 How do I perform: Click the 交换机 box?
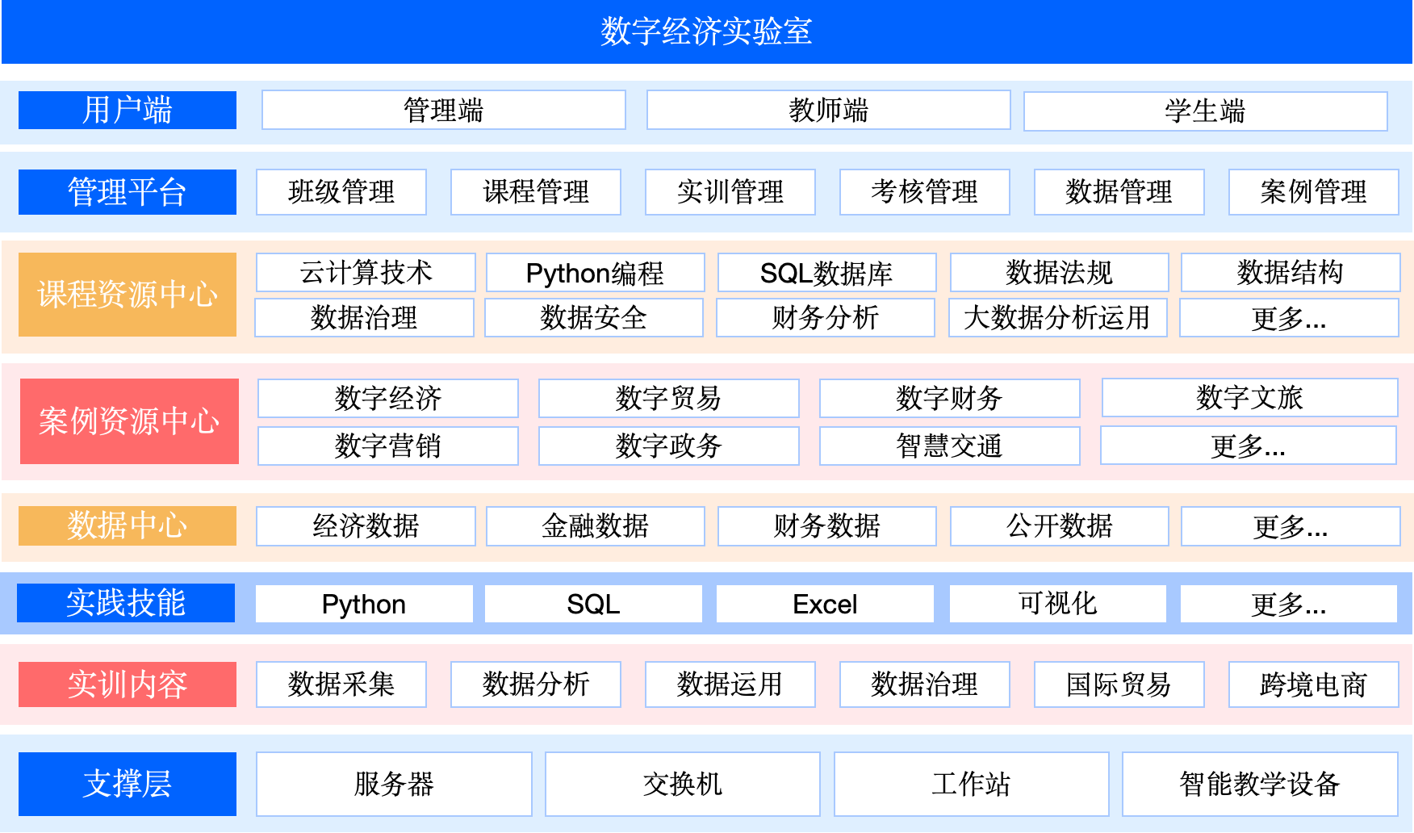coord(683,784)
